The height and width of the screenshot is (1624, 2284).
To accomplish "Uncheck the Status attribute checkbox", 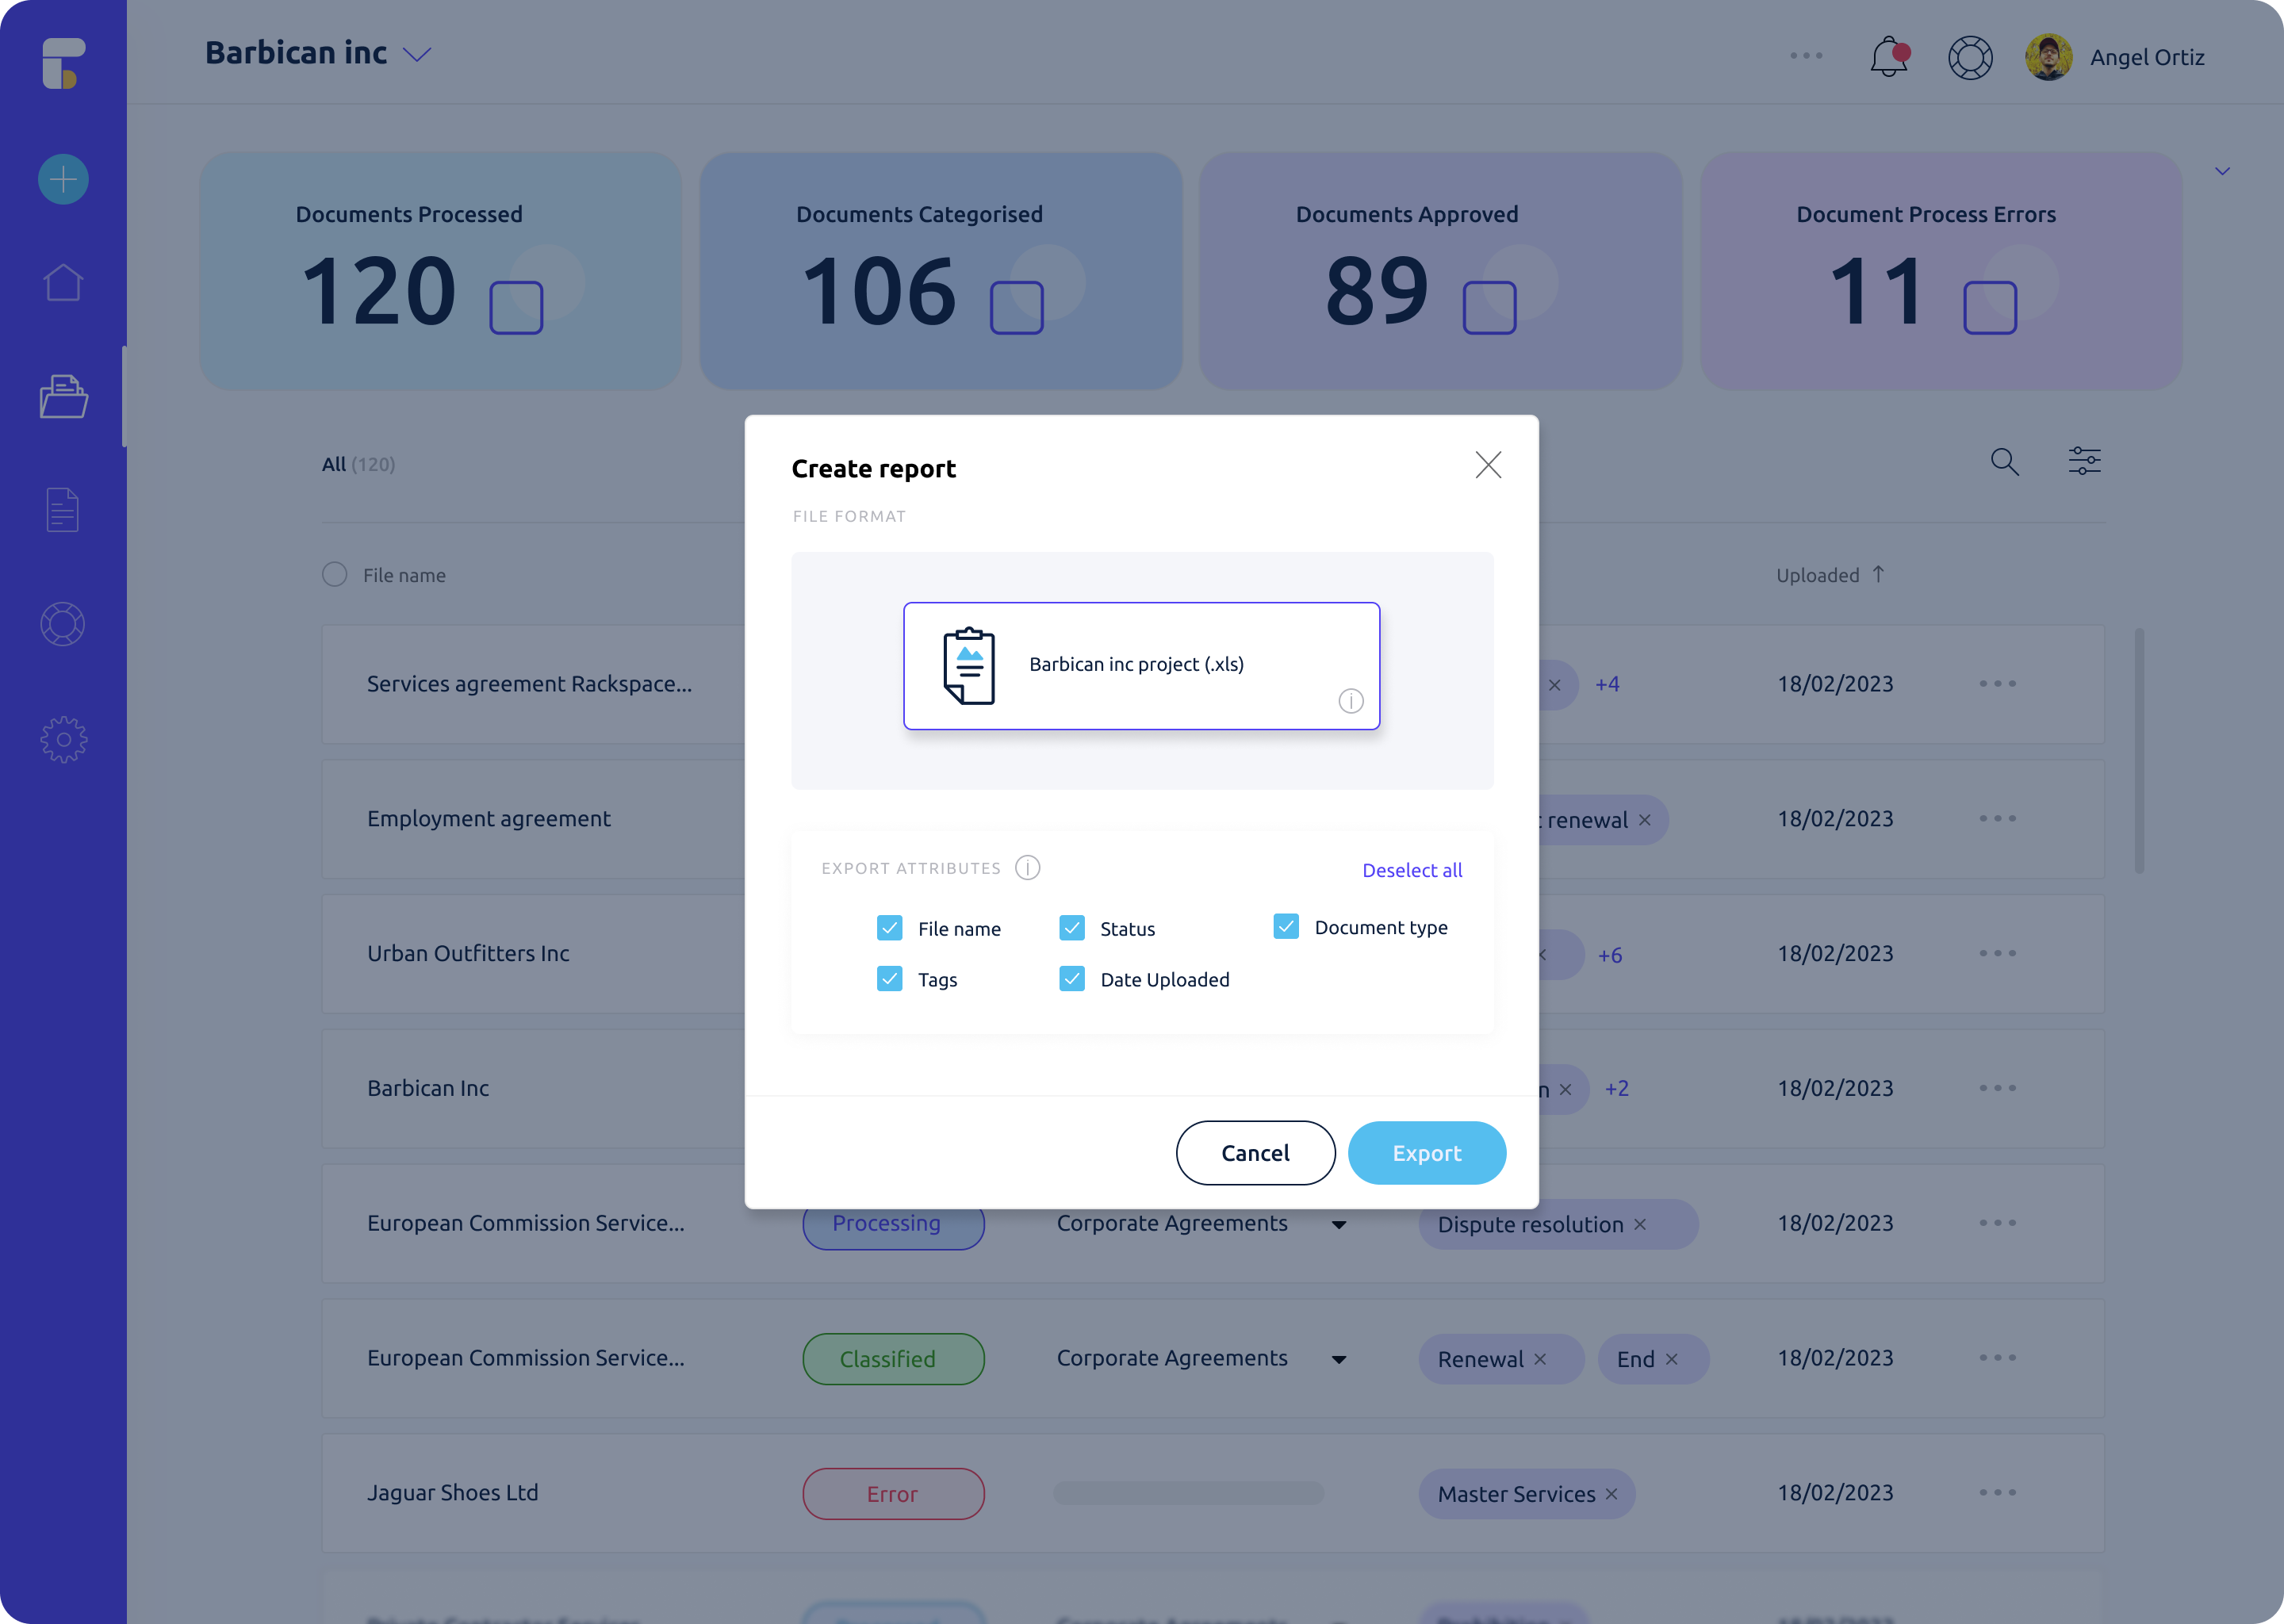I will (x=1071, y=928).
